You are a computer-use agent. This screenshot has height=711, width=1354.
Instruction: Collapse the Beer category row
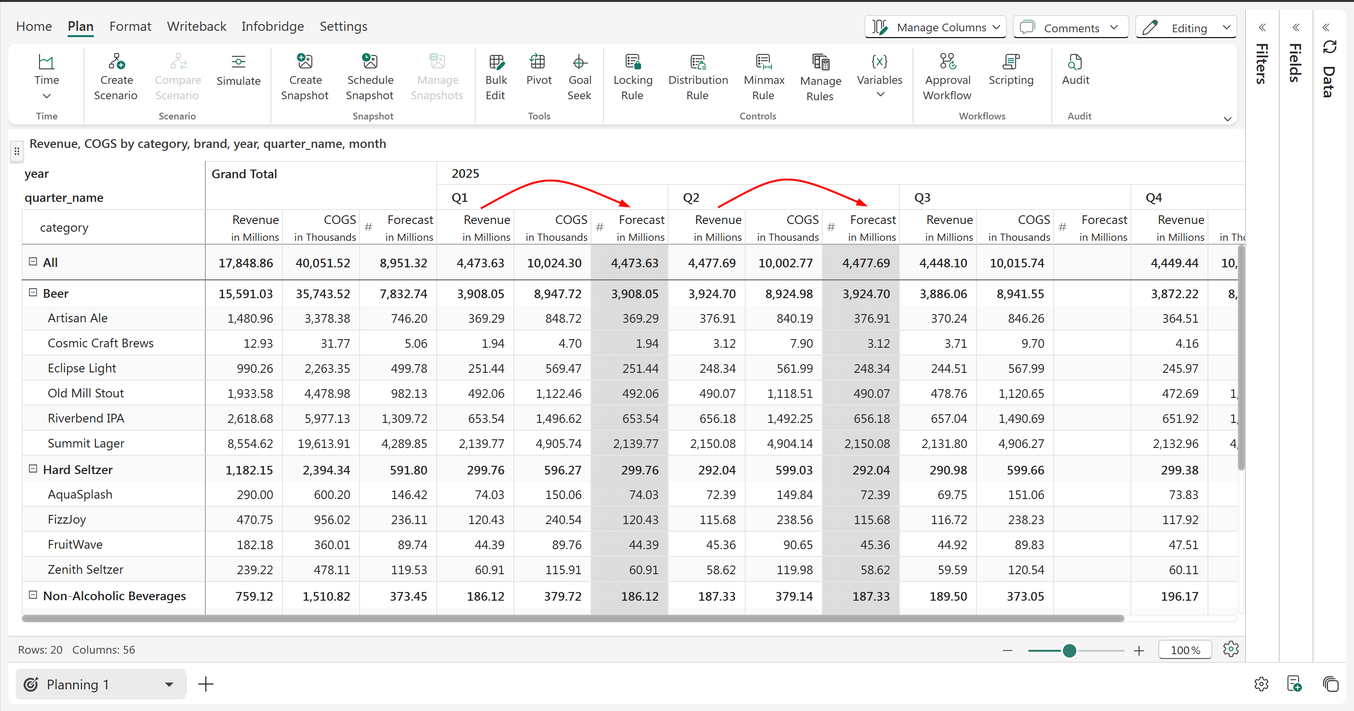[33, 292]
